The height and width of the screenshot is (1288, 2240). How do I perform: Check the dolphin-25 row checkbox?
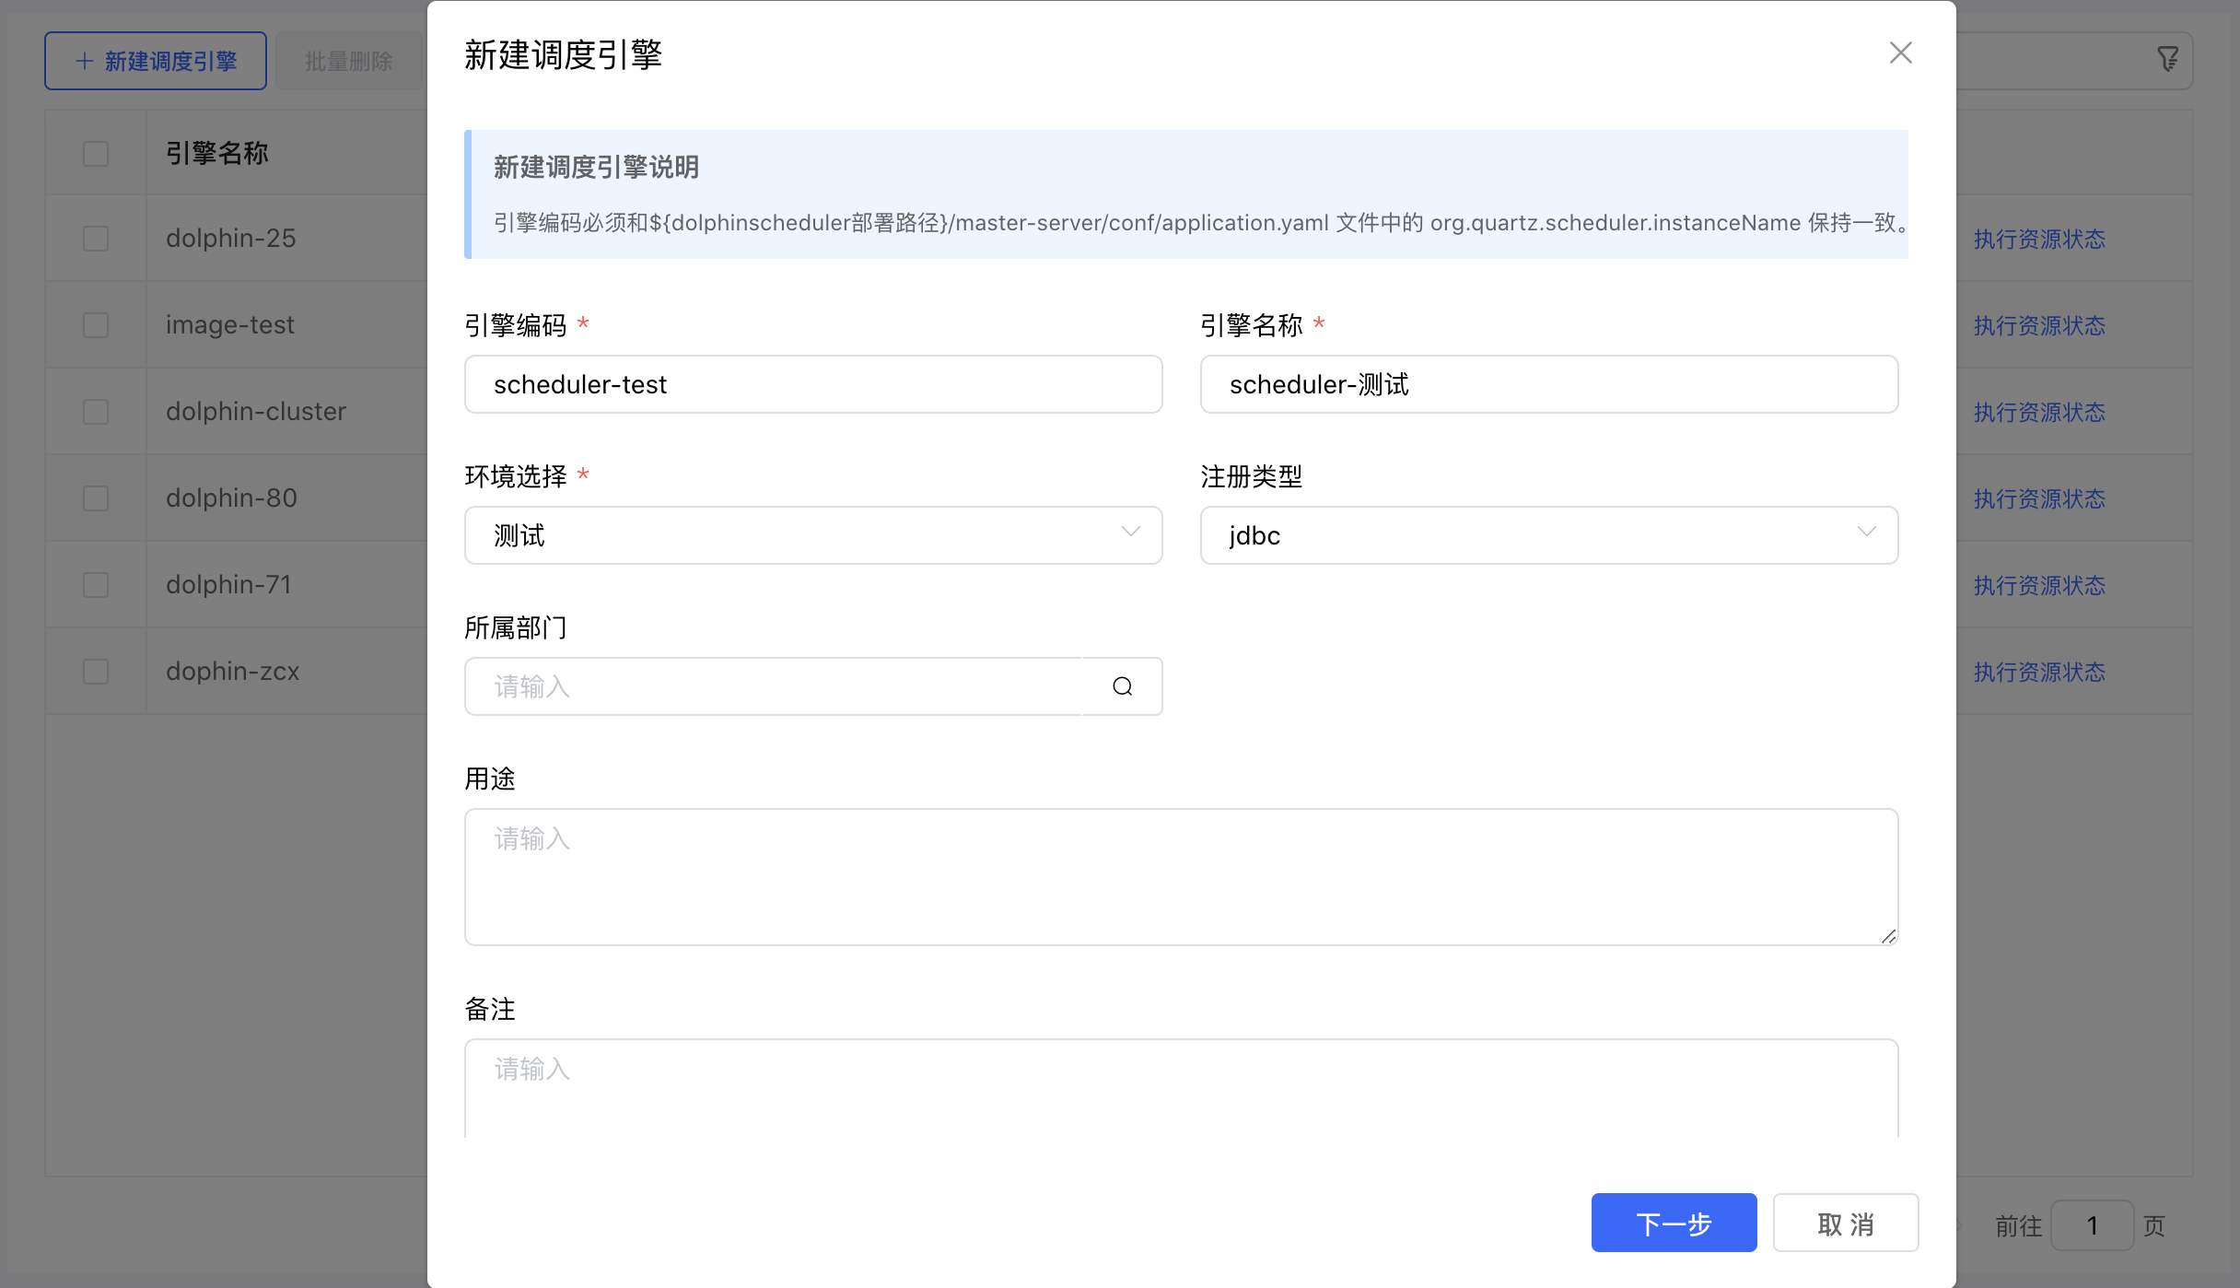(95, 238)
